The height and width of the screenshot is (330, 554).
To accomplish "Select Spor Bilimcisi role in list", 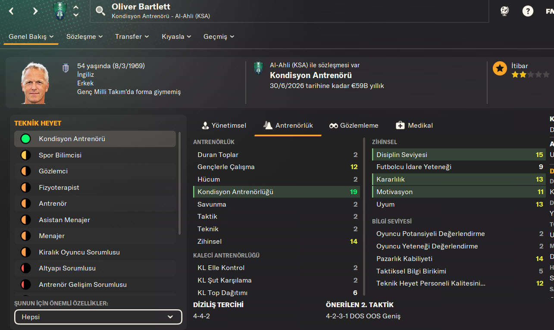I will click(60, 155).
